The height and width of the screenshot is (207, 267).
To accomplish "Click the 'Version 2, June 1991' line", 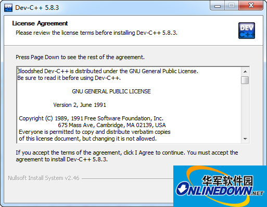I will point(80,105).
